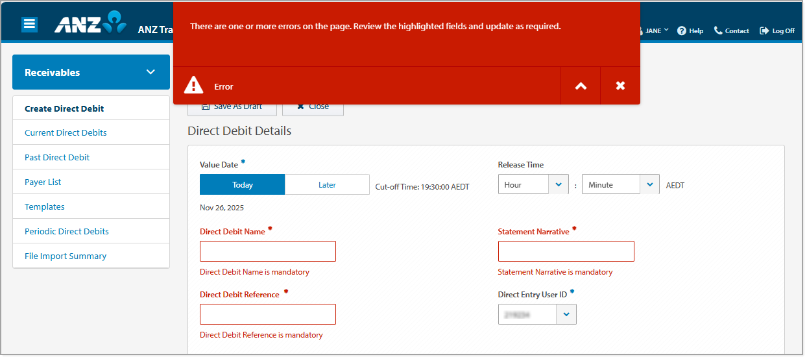This screenshot has width=807, height=359.
Task: Click 'Cut-off Time: 19:30:00 AEDT' text
Action: (422, 186)
